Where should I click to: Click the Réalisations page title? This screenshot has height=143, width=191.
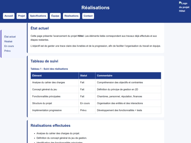[95, 7]
